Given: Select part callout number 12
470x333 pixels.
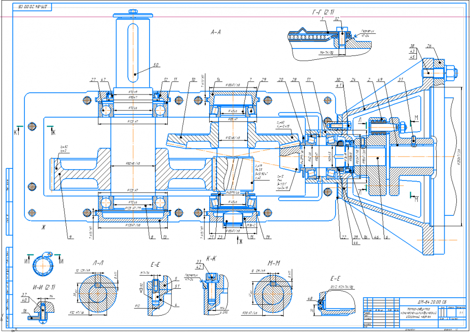Looking at the screenshot, I should tap(166, 79).
